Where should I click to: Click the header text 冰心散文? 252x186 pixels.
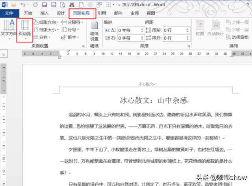146,84
